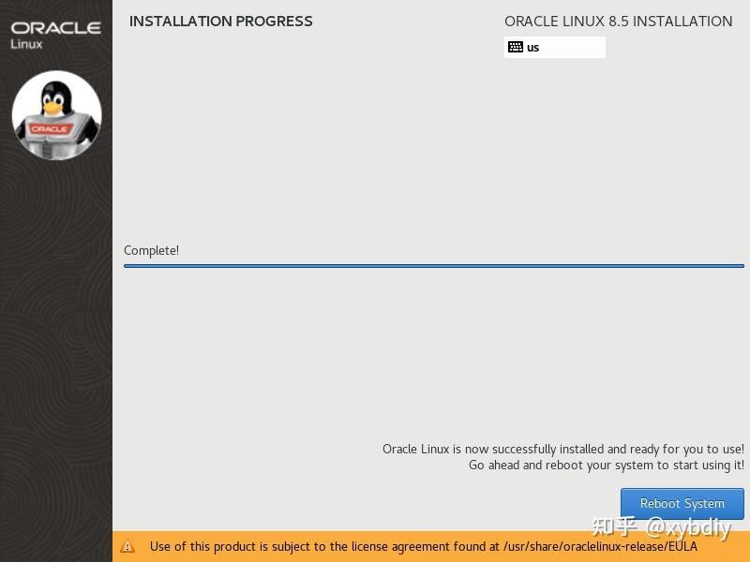Expand the us language layout chooser
This screenshot has width=750, height=562.
coord(554,47)
